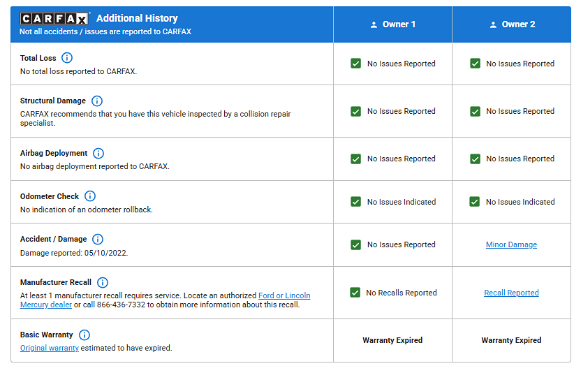Click the CARFAX logo in header

[54, 19]
